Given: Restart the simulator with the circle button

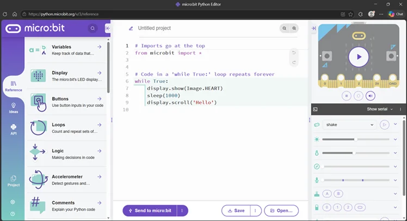Looking at the screenshot, I should (359, 96).
